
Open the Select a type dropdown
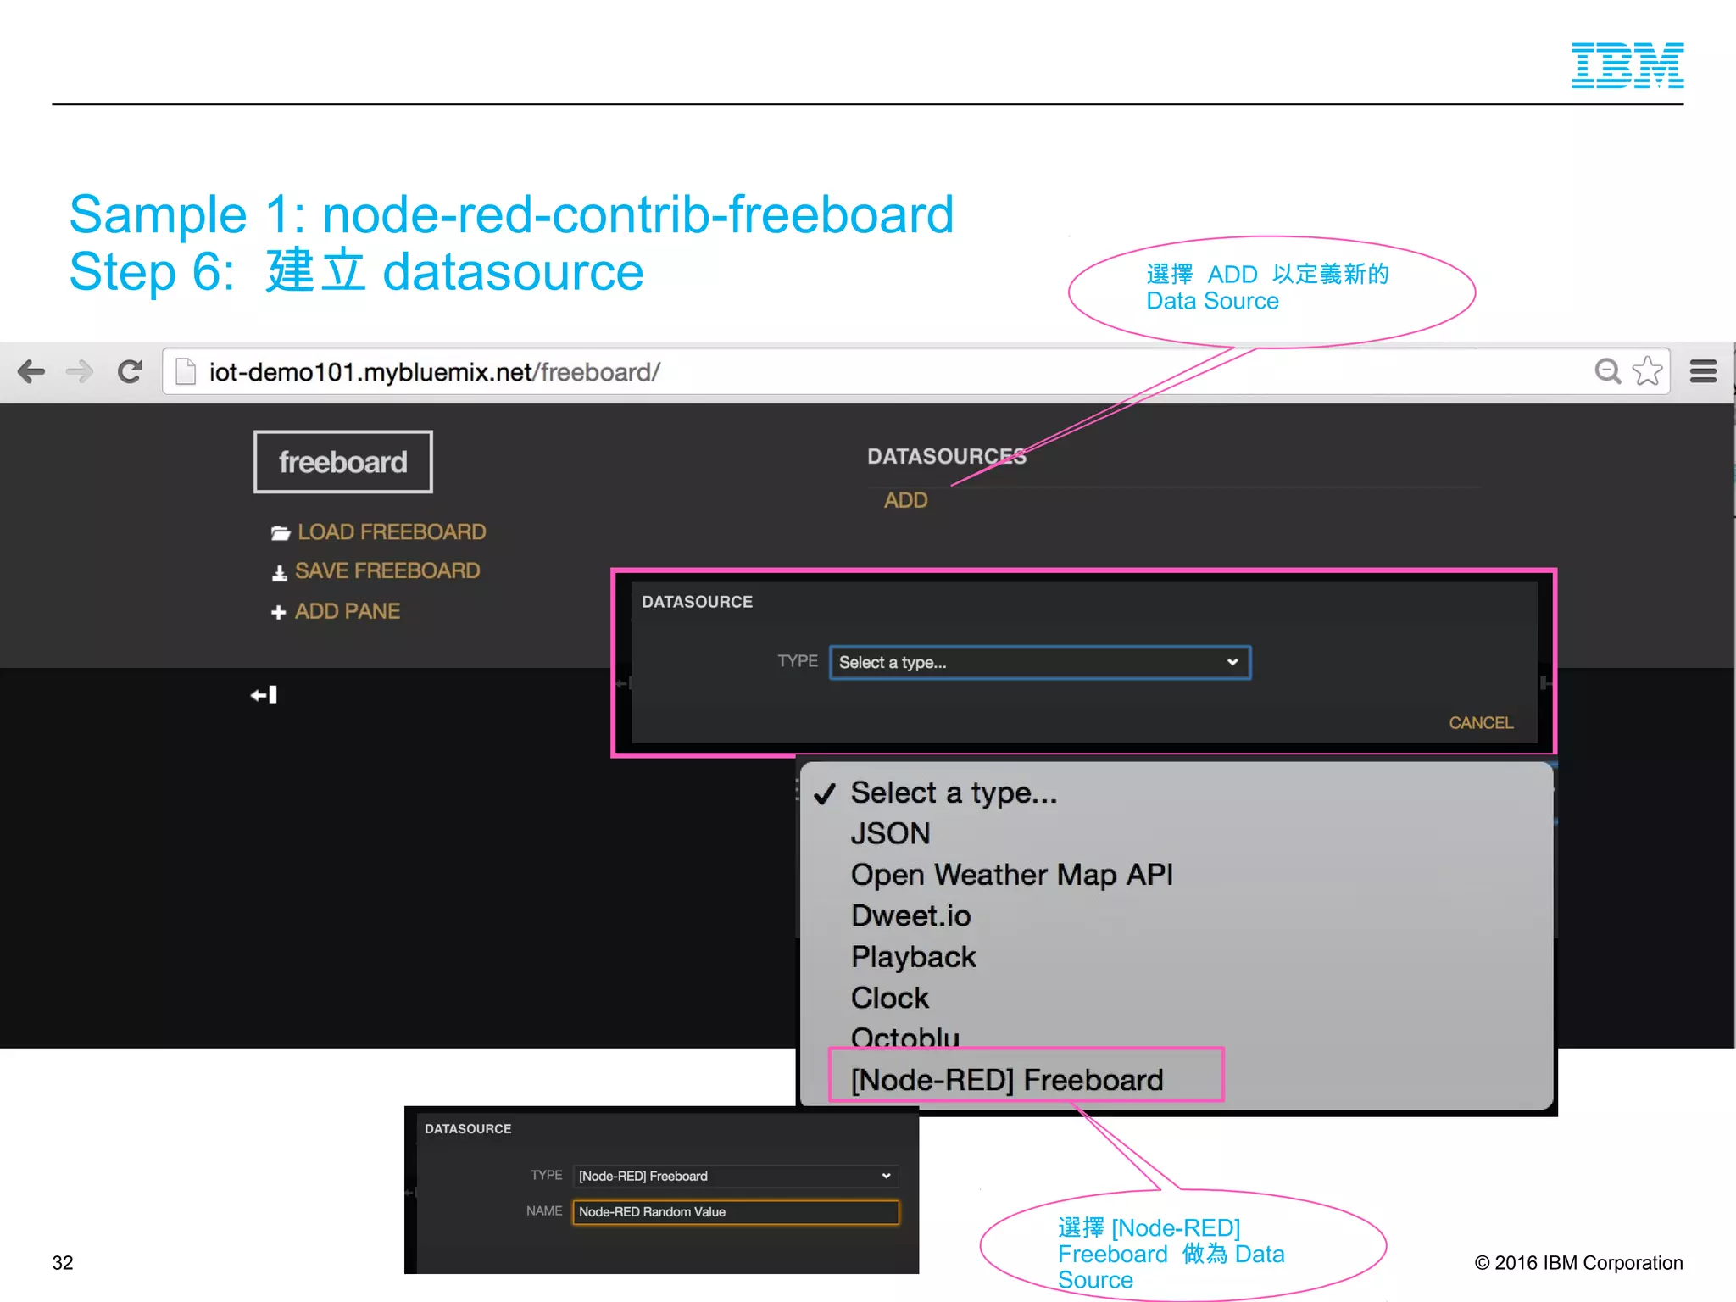pyautogui.click(x=1039, y=662)
